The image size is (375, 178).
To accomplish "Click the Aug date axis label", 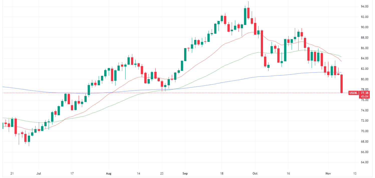I will [x=108, y=173].
